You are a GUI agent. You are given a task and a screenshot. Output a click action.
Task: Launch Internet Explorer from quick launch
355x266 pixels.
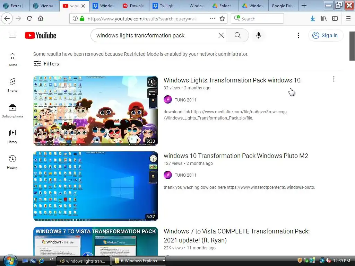[41, 261]
